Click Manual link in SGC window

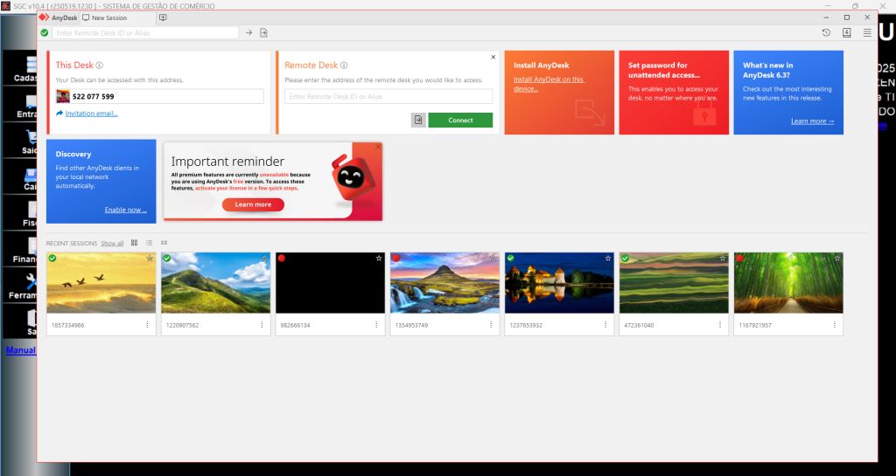pyautogui.click(x=21, y=350)
